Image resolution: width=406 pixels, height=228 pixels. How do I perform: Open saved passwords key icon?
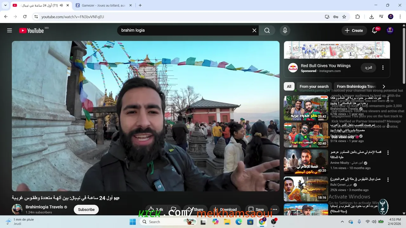click(x=336, y=17)
